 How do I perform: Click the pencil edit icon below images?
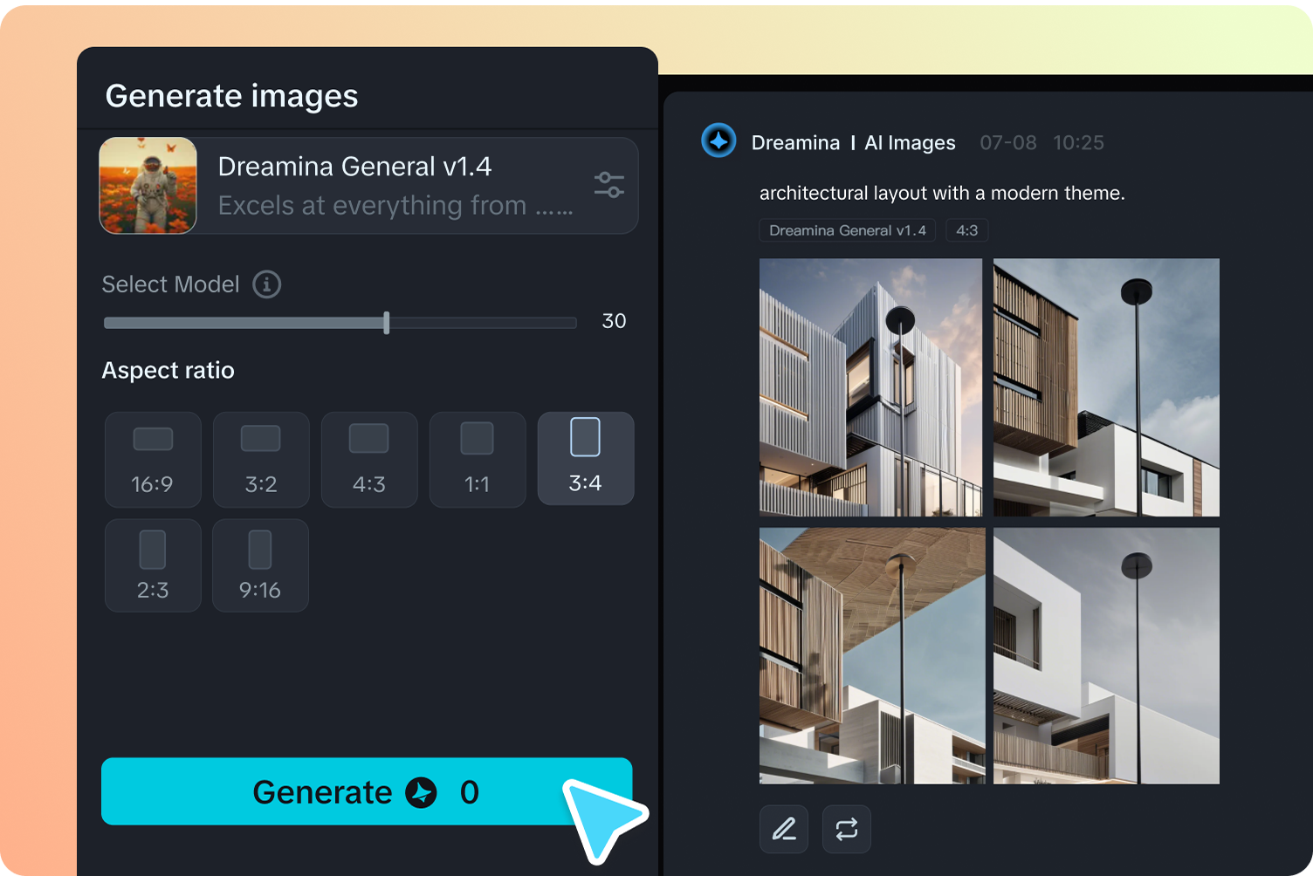click(x=784, y=829)
